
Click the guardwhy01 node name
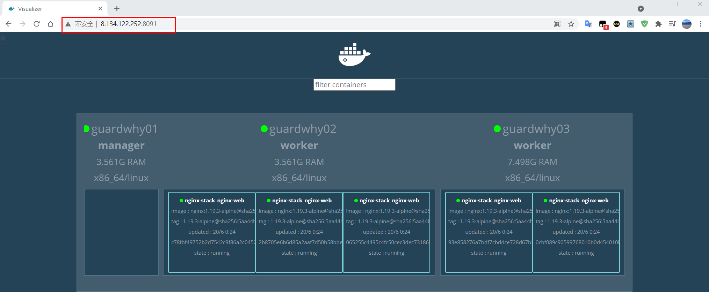point(124,129)
